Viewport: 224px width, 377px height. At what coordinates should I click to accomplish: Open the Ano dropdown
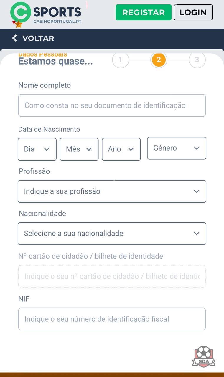121,149
